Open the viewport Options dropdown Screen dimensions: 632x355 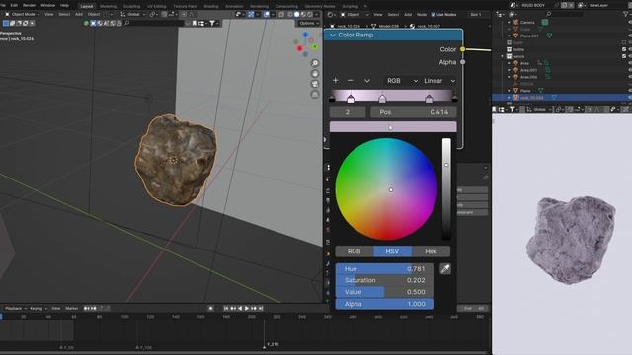(309, 24)
